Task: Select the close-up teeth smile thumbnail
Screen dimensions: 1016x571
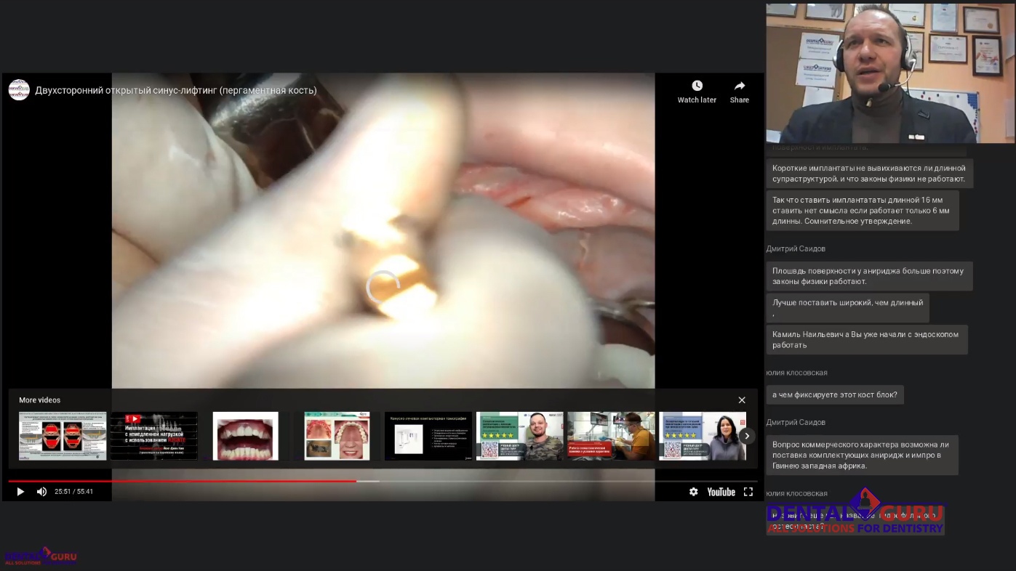Action: point(245,436)
